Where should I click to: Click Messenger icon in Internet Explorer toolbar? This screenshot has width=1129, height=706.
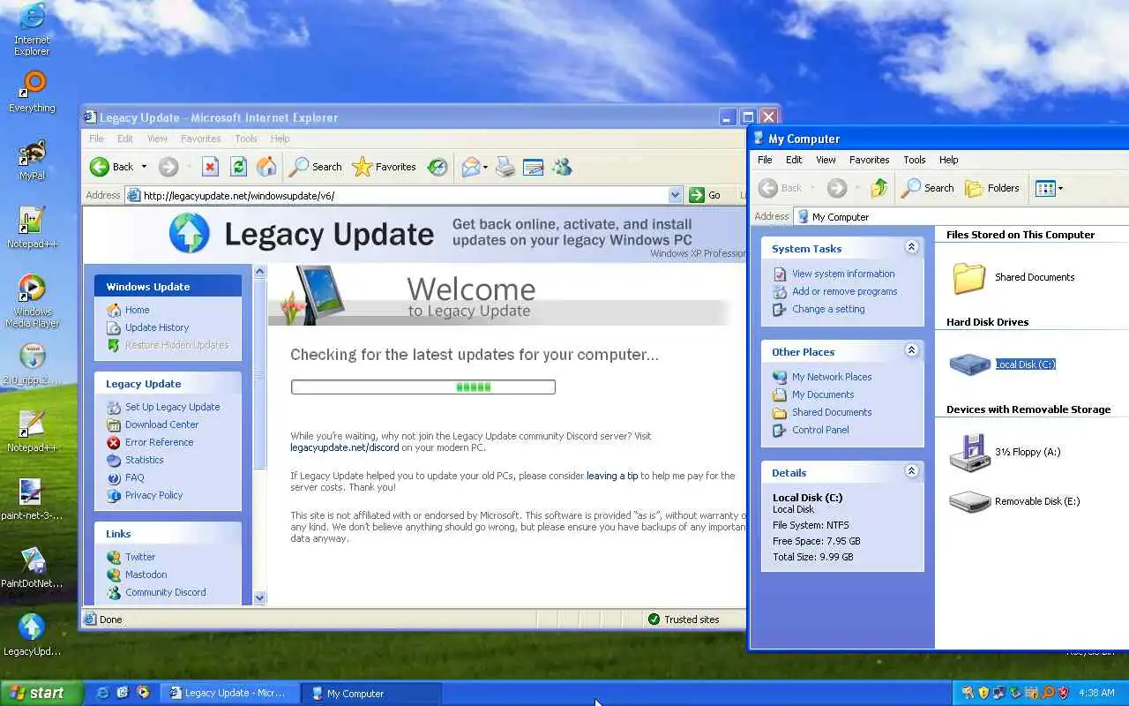[562, 167]
